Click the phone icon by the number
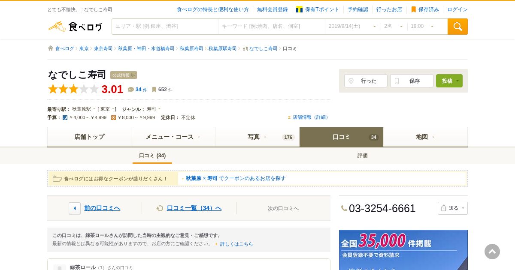 point(344,208)
